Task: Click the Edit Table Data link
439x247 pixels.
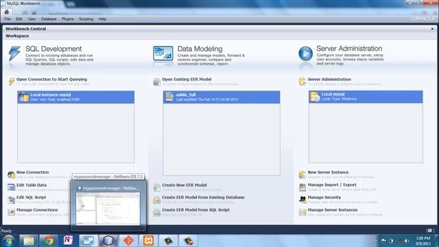Action: [32, 185]
